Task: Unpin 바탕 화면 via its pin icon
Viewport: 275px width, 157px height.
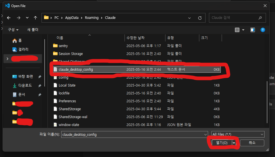Action: (40, 77)
